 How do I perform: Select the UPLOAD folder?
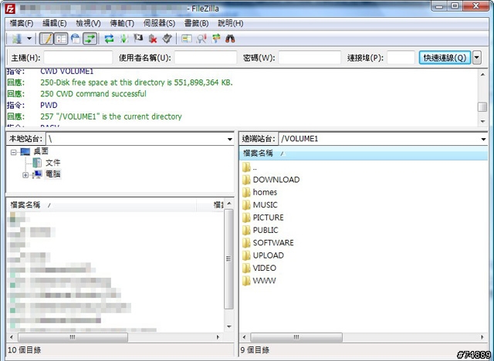(268, 255)
